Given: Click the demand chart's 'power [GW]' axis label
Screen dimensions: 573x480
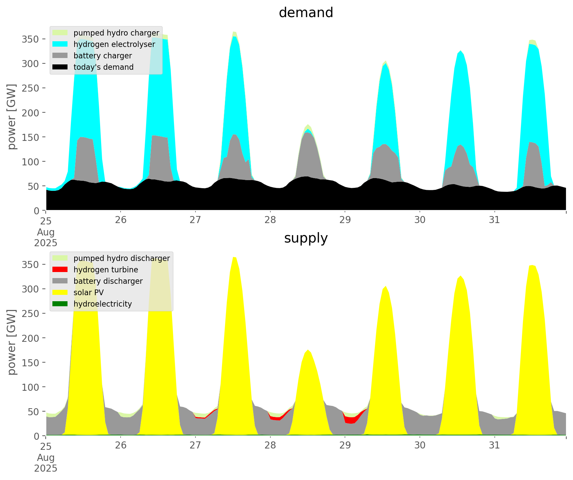Looking at the screenshot, I should pos(12,117).
